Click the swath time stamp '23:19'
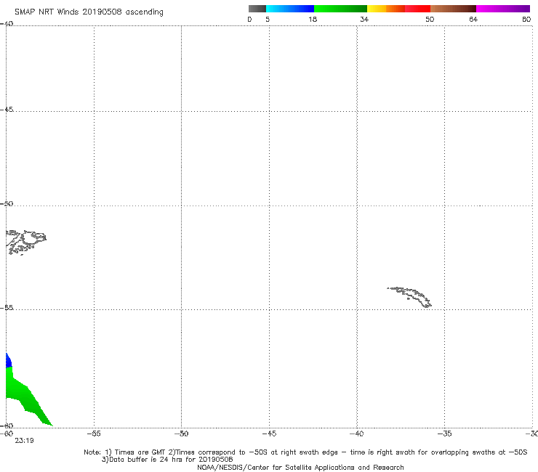The width and height of the screenshot is (538, 472). 24,441
